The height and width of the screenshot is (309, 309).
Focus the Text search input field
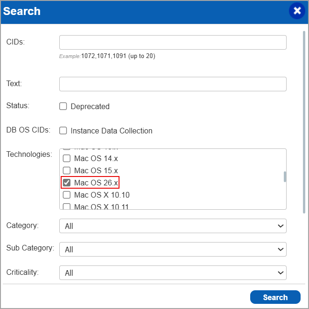[172, 84]
